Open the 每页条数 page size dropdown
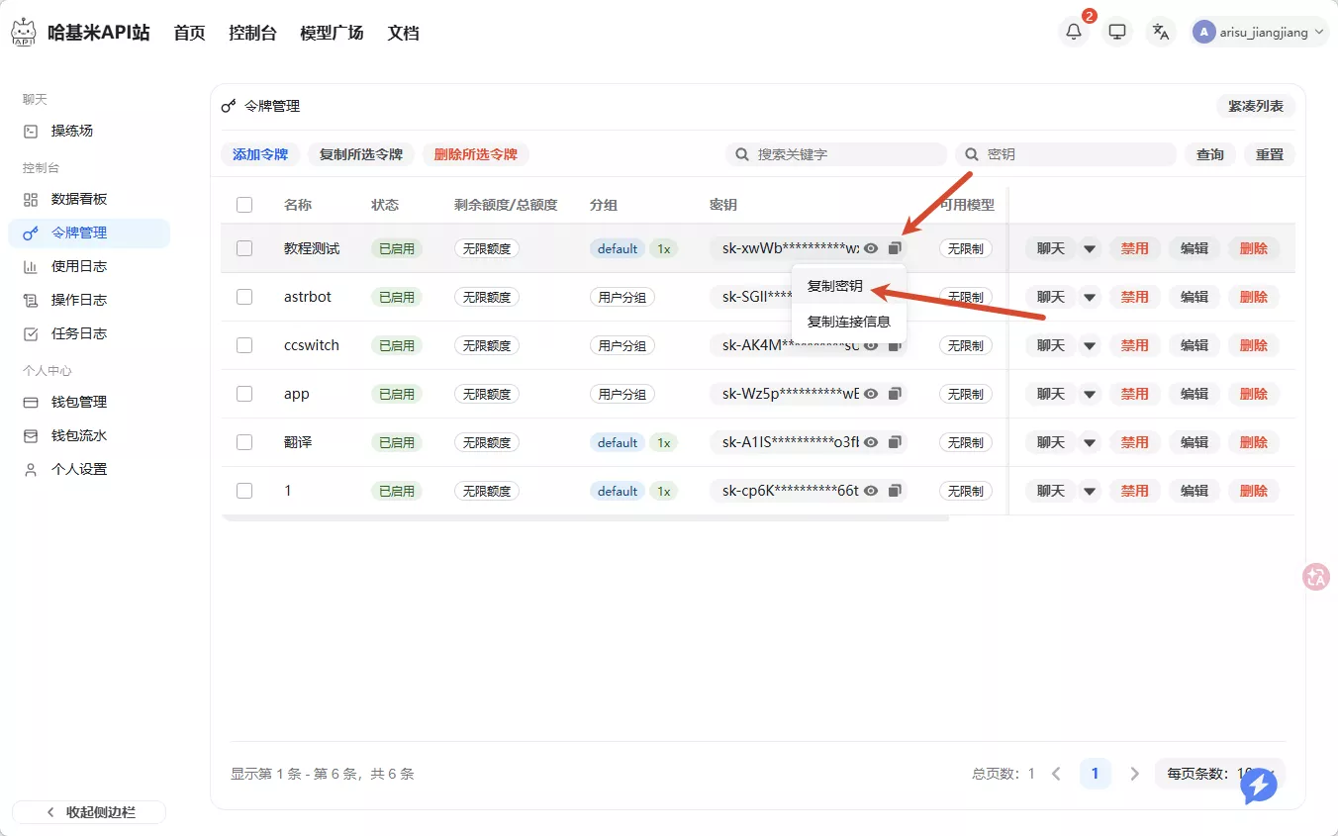1338x836 pixels. 1219,774
